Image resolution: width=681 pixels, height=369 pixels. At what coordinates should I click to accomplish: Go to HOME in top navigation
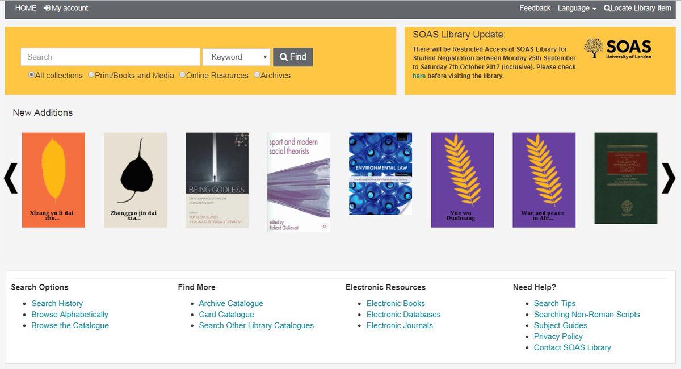[x=26, y=8]
